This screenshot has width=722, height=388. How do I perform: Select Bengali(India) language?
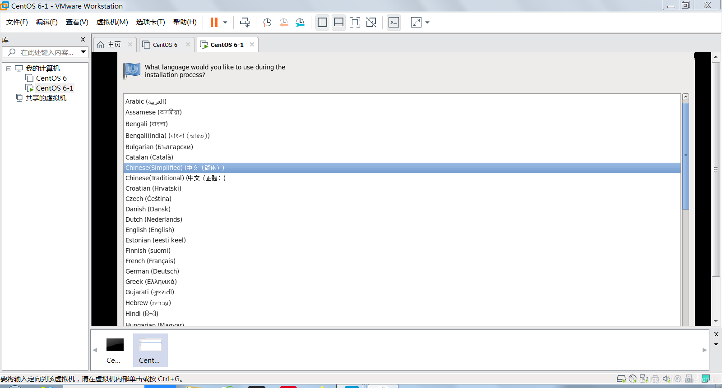pos(402,136)
